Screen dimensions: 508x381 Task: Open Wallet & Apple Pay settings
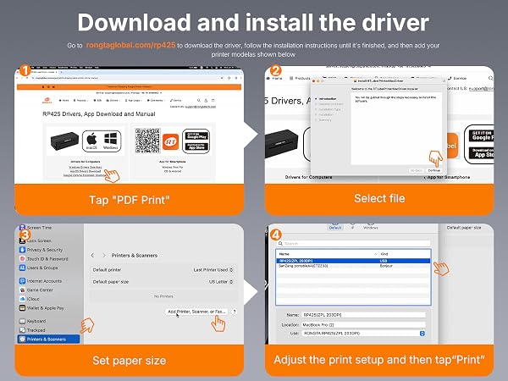[x=41, y=308]
